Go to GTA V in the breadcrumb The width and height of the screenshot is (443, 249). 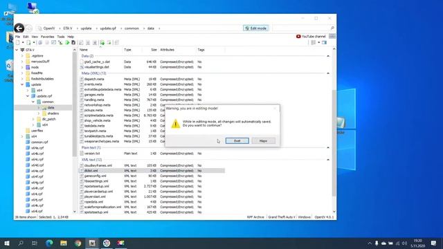pyautogui.click(x=68, y=28)
